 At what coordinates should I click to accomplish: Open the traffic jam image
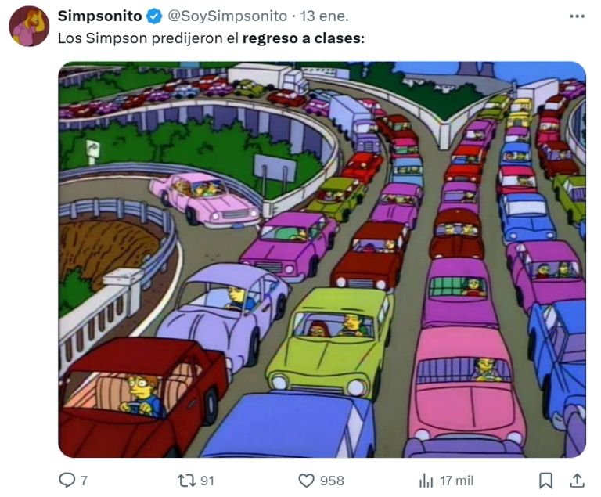[x=322, y=259]
